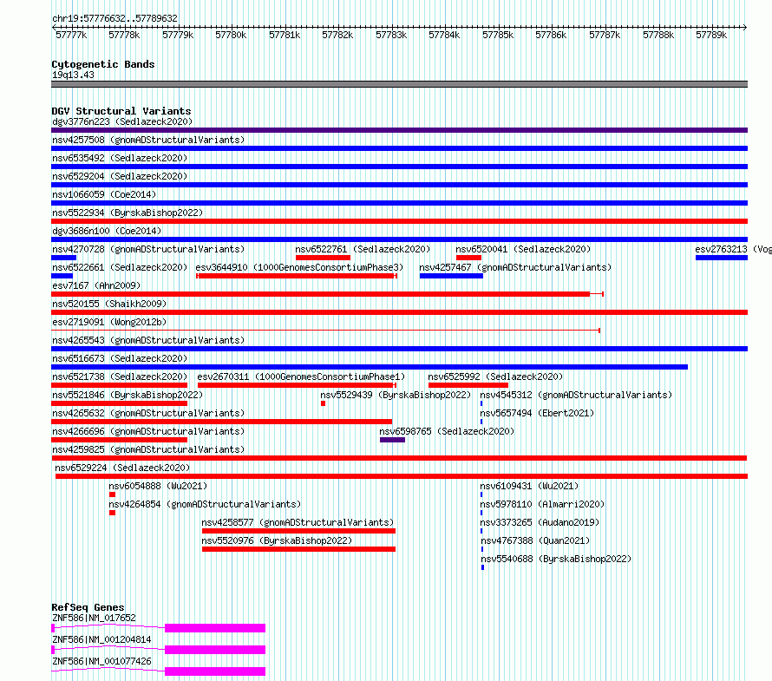Select the nsv6535492 (Sedlazeck2020) variant label

(120, 158)
